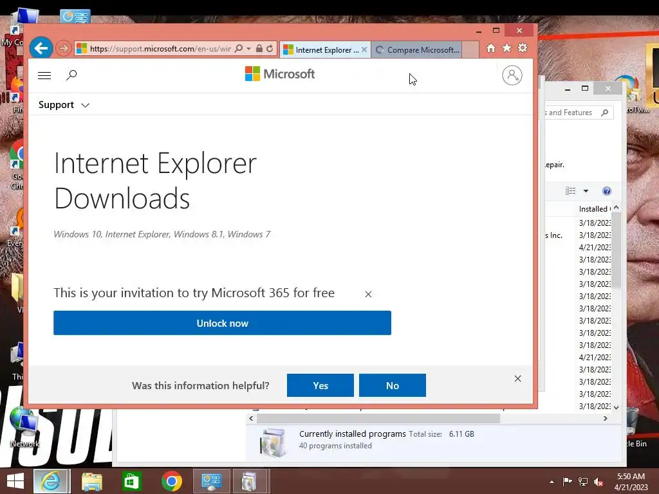The width and height of the screenshot is (659, 494).
Task: Answer Yes to helpful question
Action: pyautogui.click(x=320, y=385)
